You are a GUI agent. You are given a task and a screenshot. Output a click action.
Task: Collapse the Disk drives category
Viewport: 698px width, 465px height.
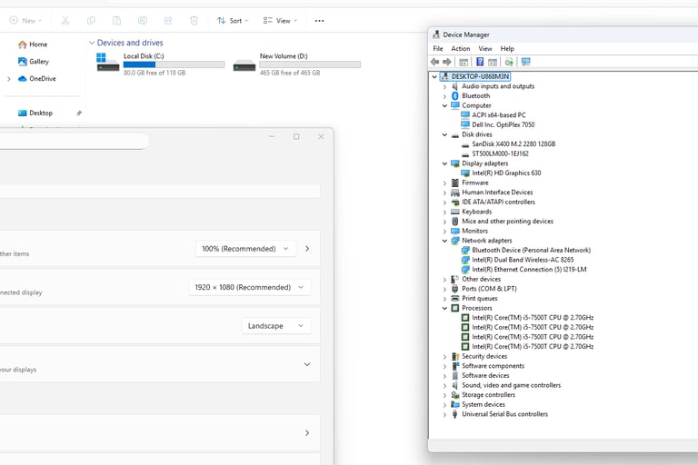(x=444, y=134)
